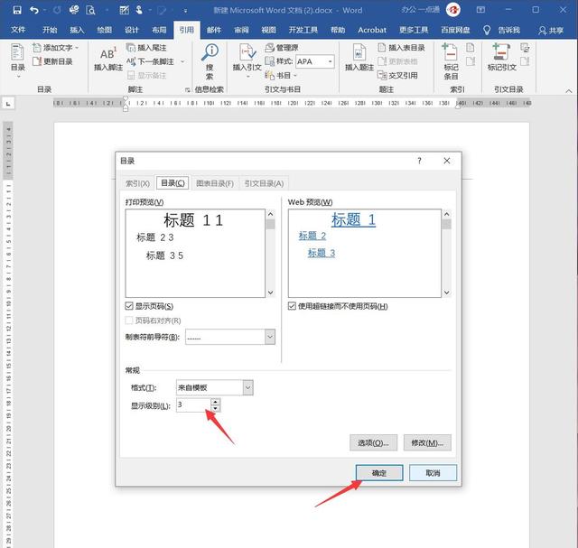
Task: Click the OK (确定) button
Action: pyautogui.click(x=379, y=473)
